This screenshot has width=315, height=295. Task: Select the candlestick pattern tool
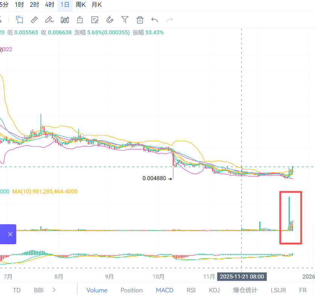tap(64, 20)
